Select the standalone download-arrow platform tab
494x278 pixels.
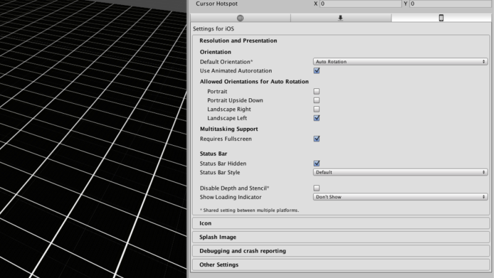(341, 18)
